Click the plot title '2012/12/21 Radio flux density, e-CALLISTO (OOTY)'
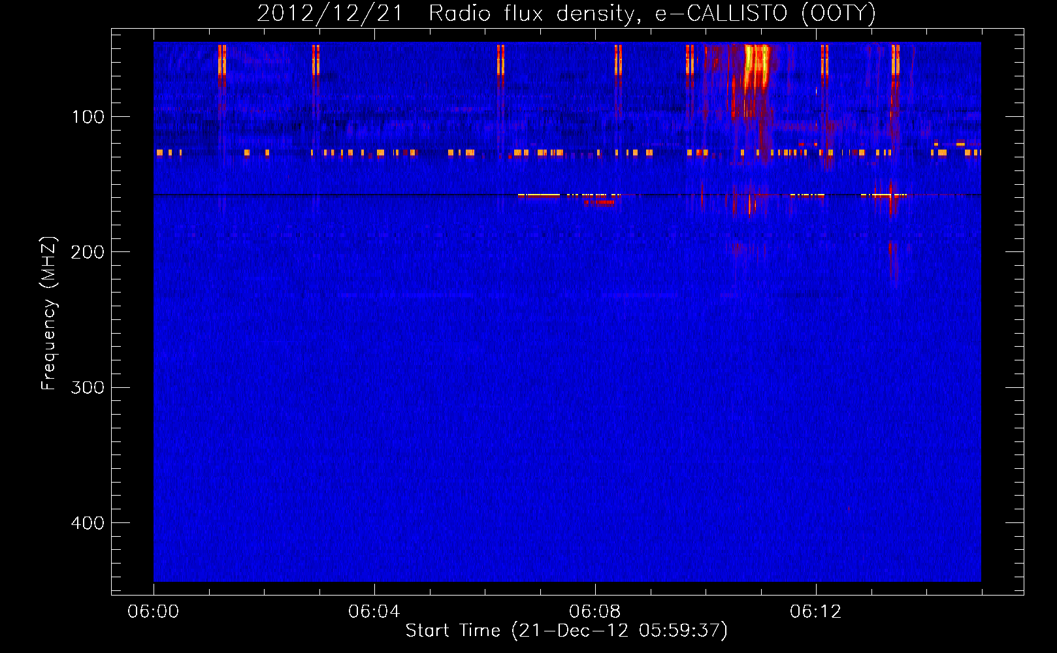This screenshot has height=653, width=1057. pyautogui.click(x=566, y=14)
